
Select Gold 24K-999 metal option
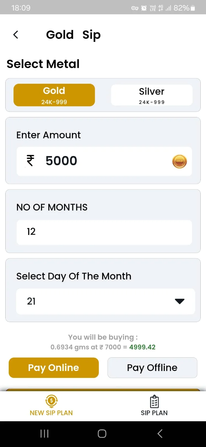pyautogui.click(x=54, y=95)
